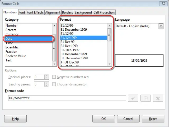Select format 31. Dec. 1999
The image size is (169, 127).
point(84,50)
